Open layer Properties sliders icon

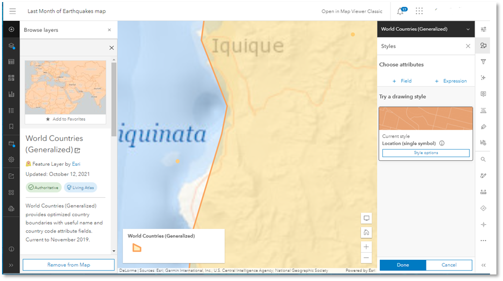tap(483, 29)
